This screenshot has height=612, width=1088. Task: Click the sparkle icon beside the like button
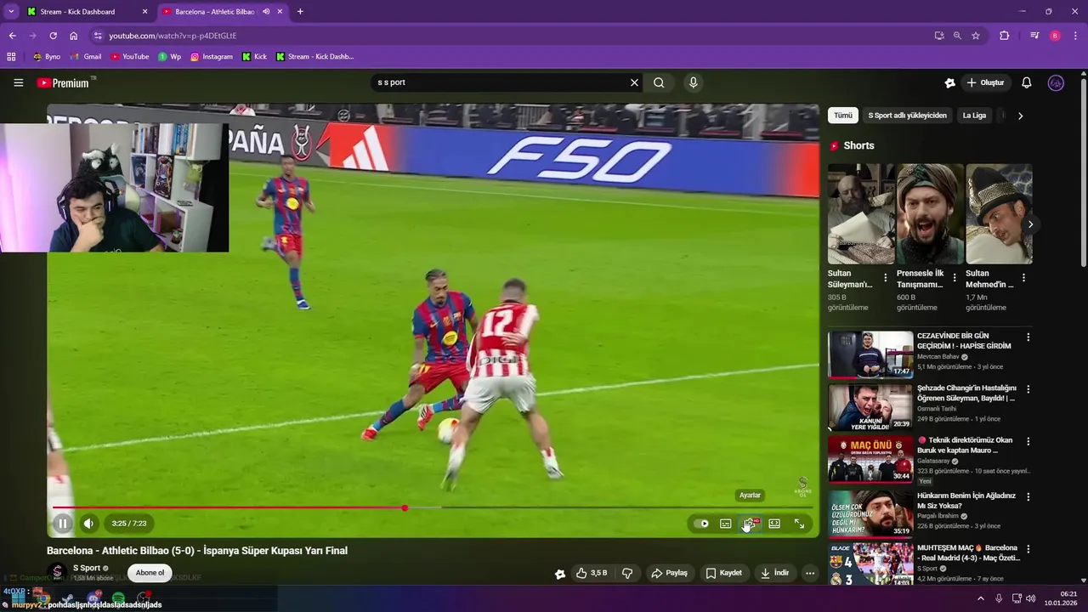pyautogui.click(x=560, y=574)
